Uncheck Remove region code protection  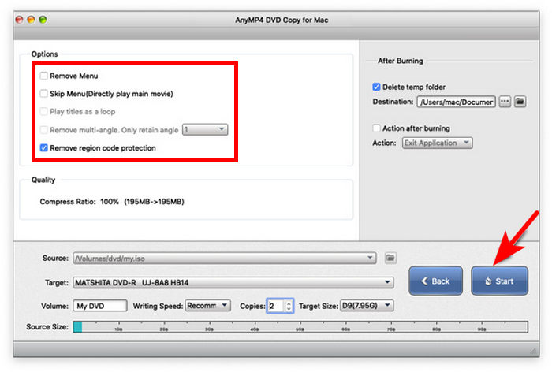[x=44, y=147]
